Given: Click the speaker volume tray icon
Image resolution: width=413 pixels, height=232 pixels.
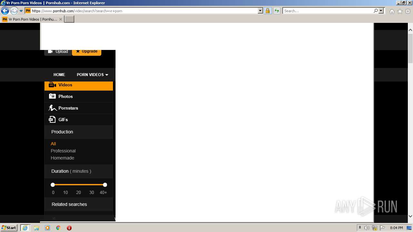Looking at the screenshot, I should [x=367, y=228].
